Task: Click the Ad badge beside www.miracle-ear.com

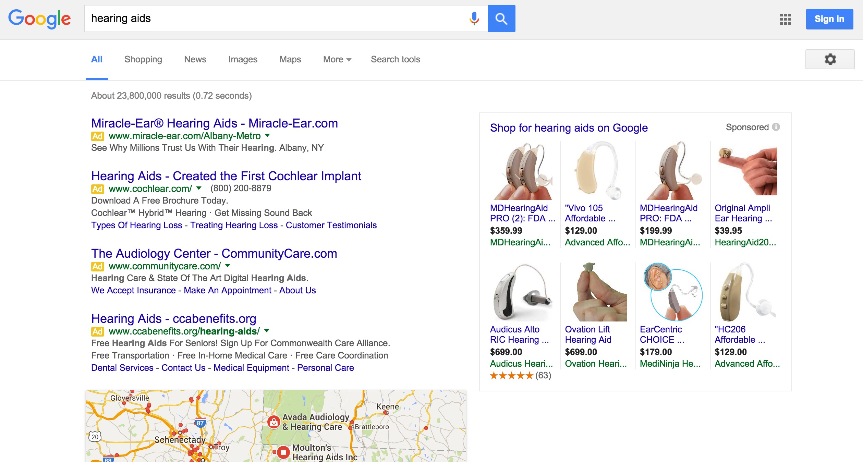Action: tap(97, 136)
